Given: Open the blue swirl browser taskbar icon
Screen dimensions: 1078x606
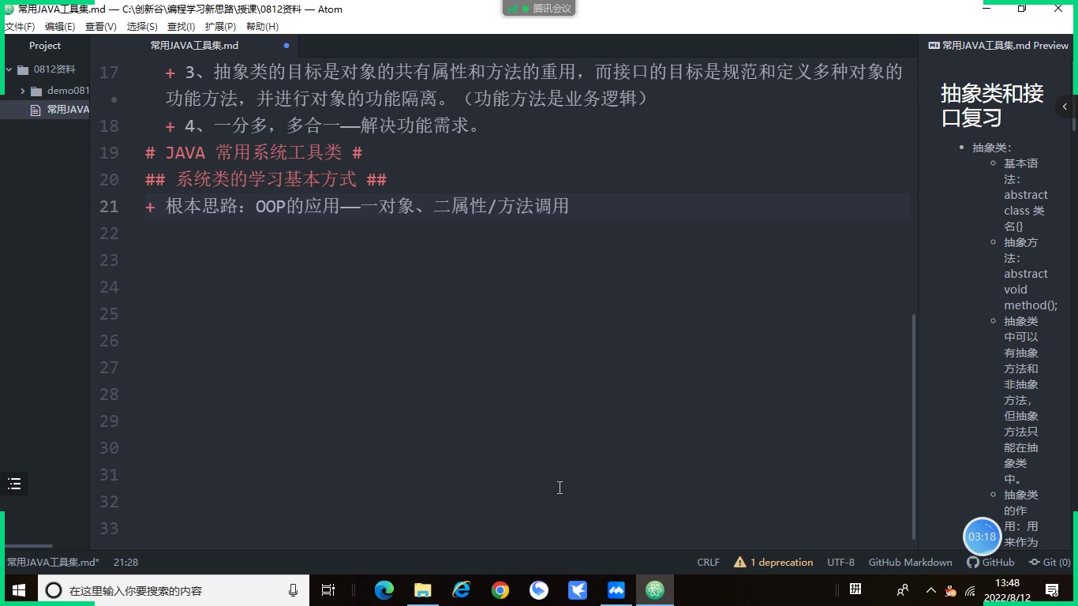Looking at the screenshot, I should (539, 590).
